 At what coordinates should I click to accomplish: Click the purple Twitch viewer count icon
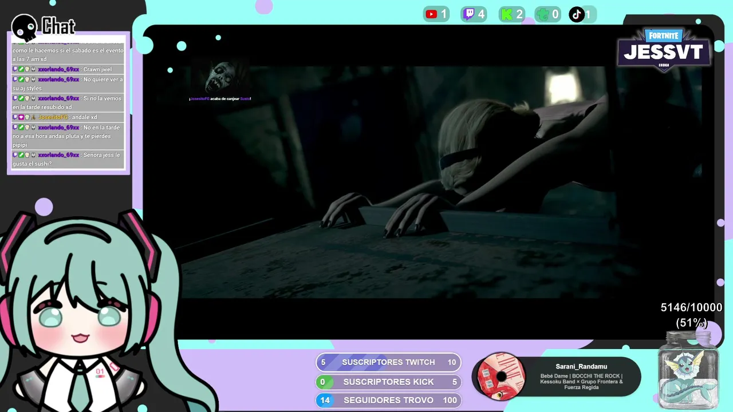tap(469, 14)
